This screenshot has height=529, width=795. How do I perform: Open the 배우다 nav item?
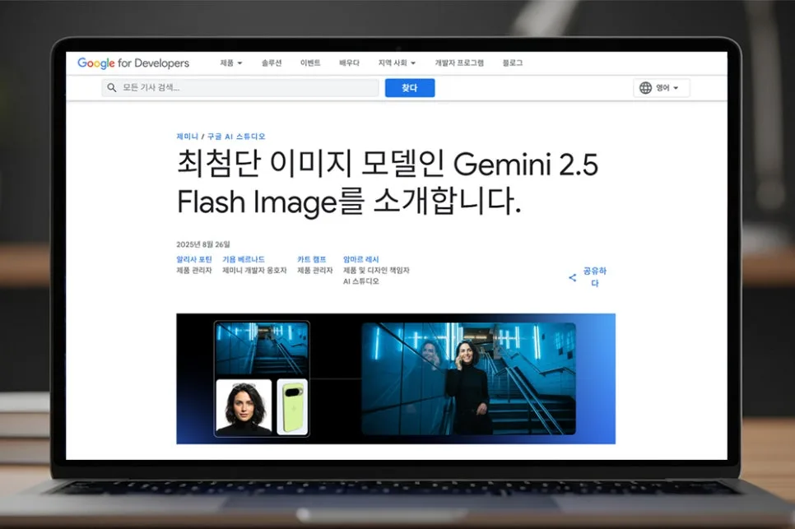[x=349, y=63]
